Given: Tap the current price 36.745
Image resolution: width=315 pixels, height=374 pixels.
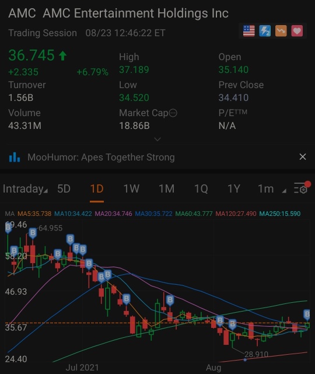Looking at the screenshot, I should [x=32, y=55].
